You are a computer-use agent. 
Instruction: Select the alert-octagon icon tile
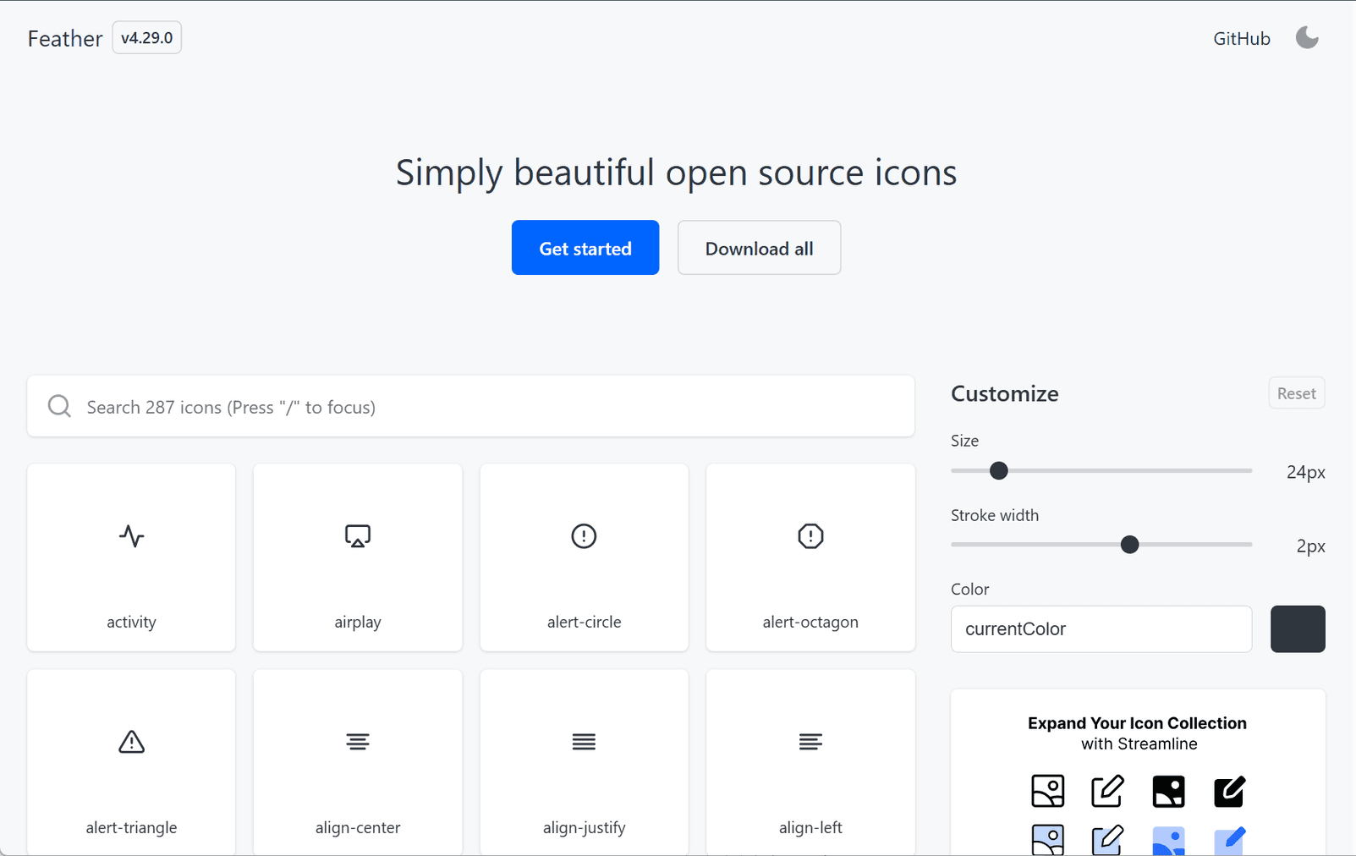(x=810, y=557)
